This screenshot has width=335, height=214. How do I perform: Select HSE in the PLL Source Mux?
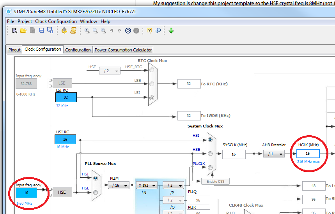tap(96, 193)
